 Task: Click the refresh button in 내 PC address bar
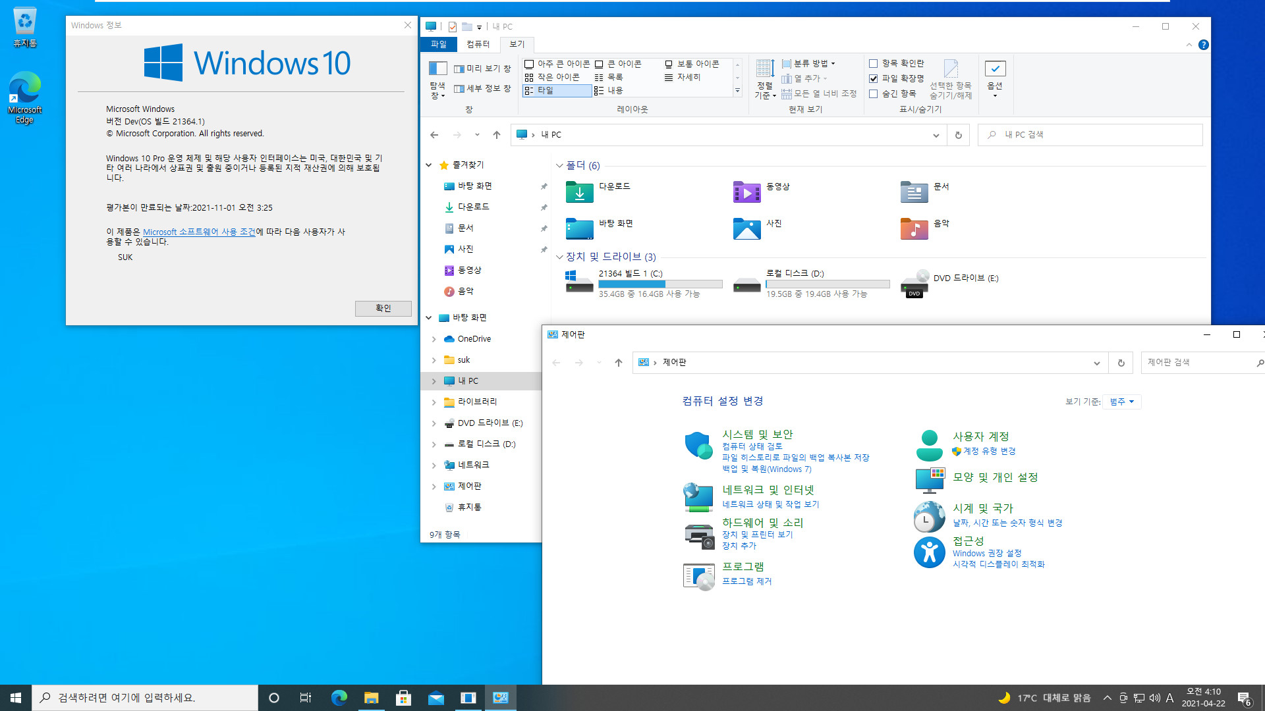(959, 135)
